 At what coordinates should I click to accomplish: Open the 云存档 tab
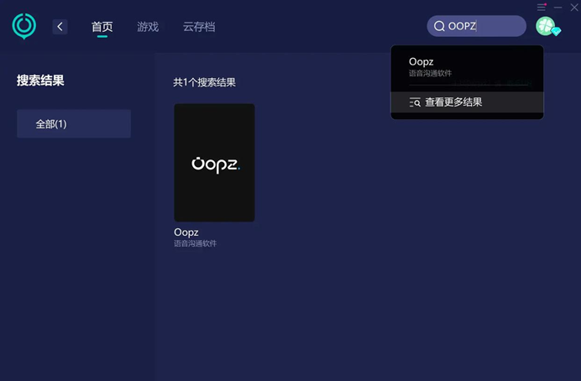[x=199, y=27]
